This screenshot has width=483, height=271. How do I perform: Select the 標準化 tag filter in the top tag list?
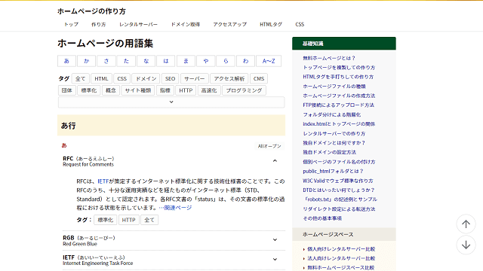(89, 90)
